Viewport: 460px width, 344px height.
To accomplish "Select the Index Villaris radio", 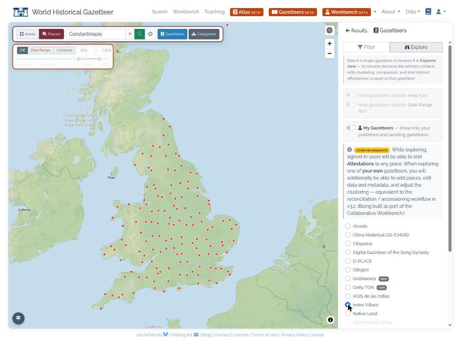I will 348,305.
